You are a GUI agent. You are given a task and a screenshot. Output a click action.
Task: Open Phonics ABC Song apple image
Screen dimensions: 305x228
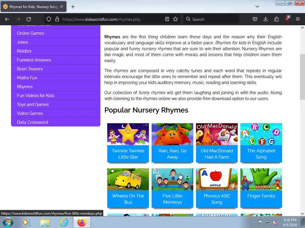tap(217, 179)
